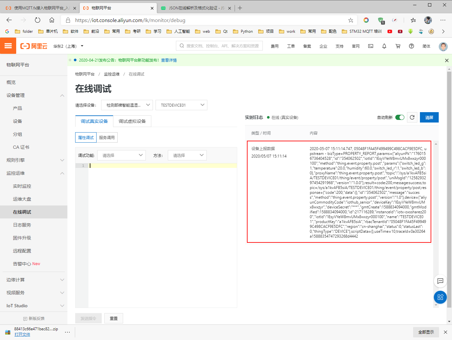Click the green shield extension icon

[x=381, y=20]
